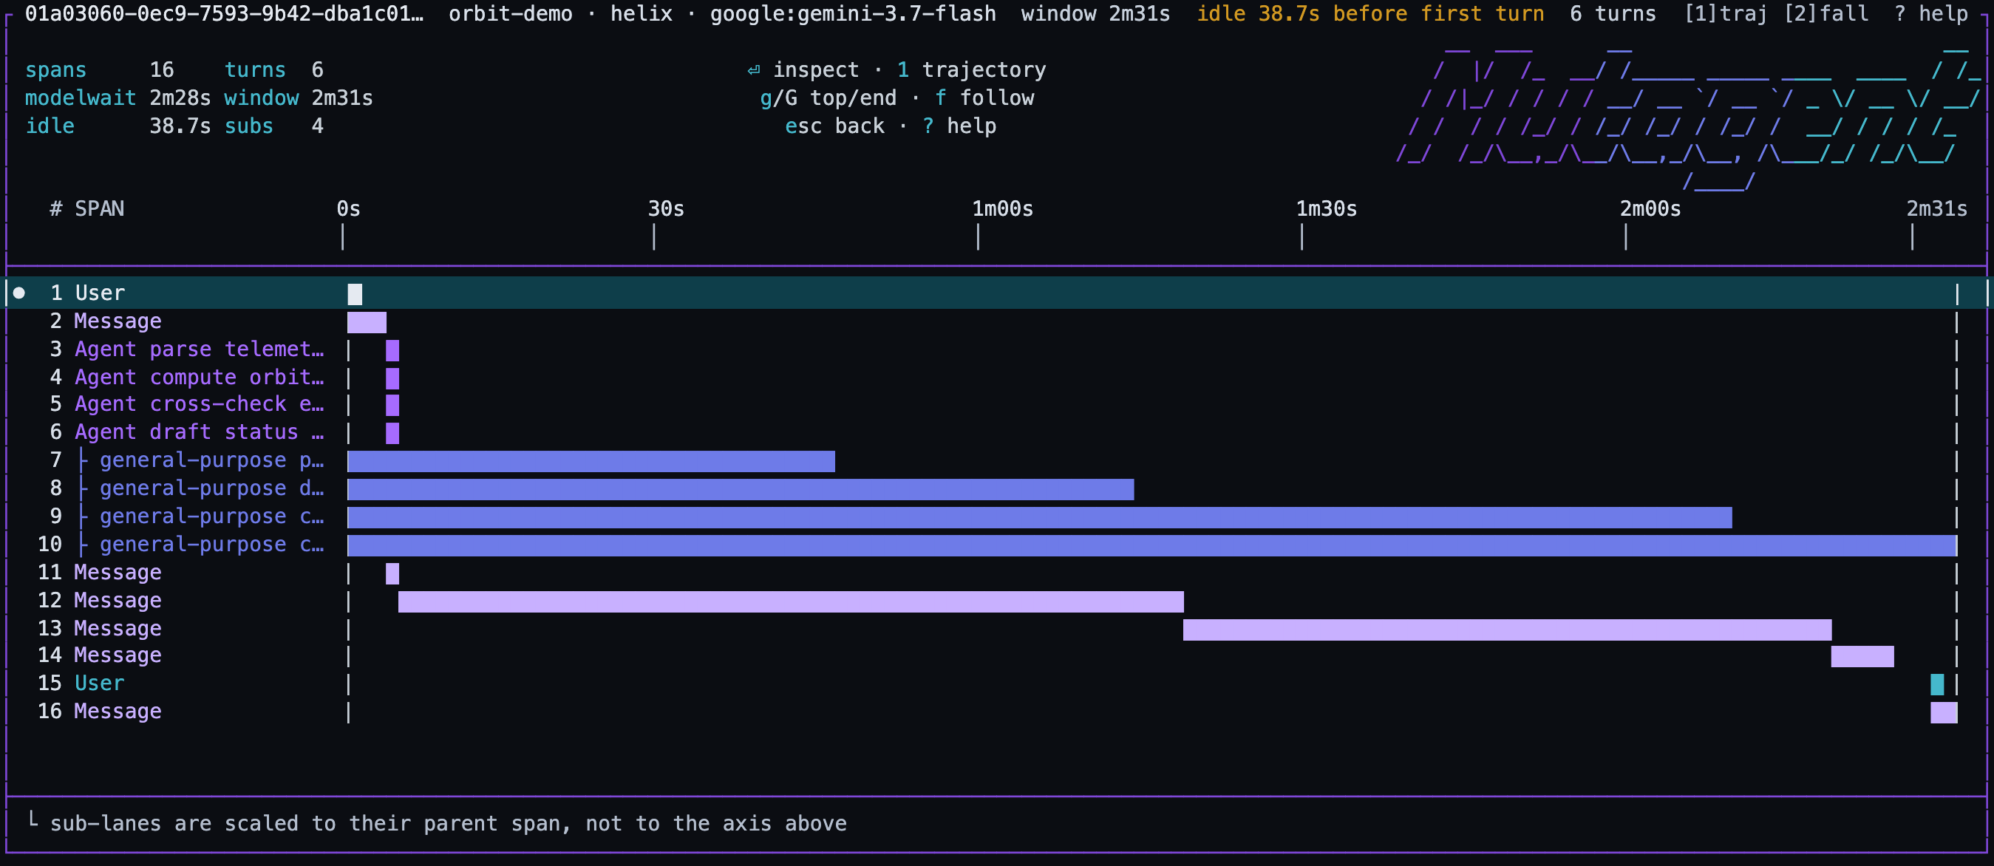Click the long lavender bar of span 12 Message
The height and width of the screenshot is (866, 1994).
click(x=791, y=601)
